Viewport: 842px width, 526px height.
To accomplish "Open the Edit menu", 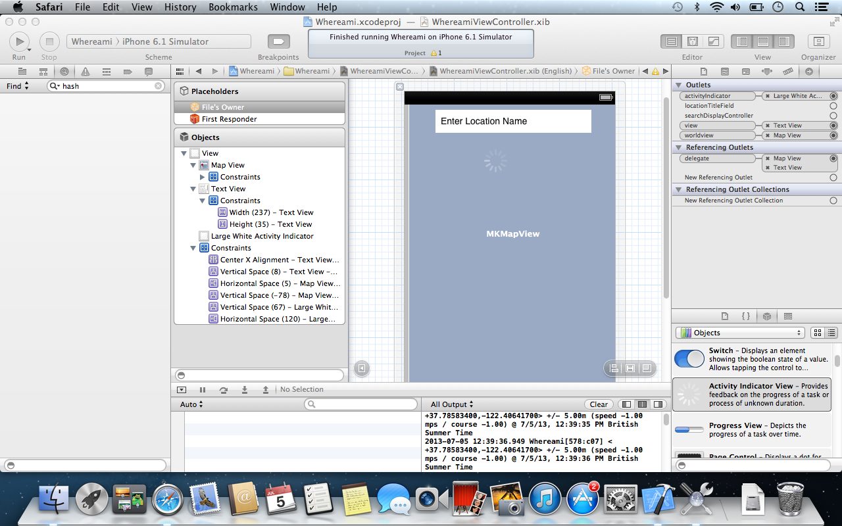I will 111,7.
